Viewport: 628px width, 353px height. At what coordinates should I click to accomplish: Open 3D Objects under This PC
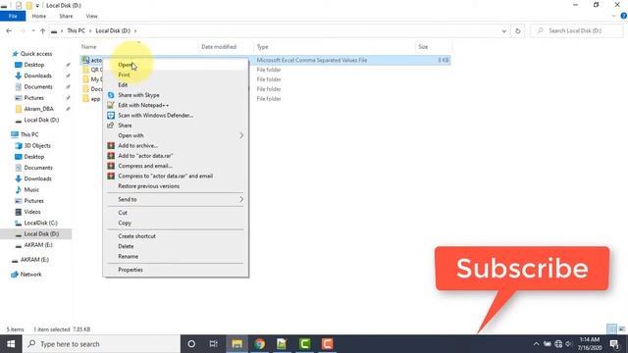tap(37, 146)
